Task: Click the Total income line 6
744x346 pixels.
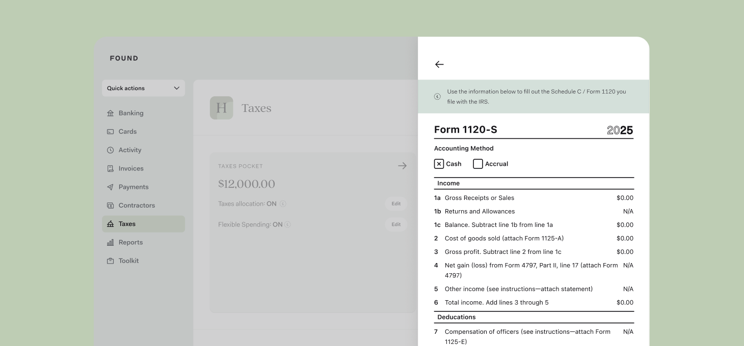Action: click(534, 302)
